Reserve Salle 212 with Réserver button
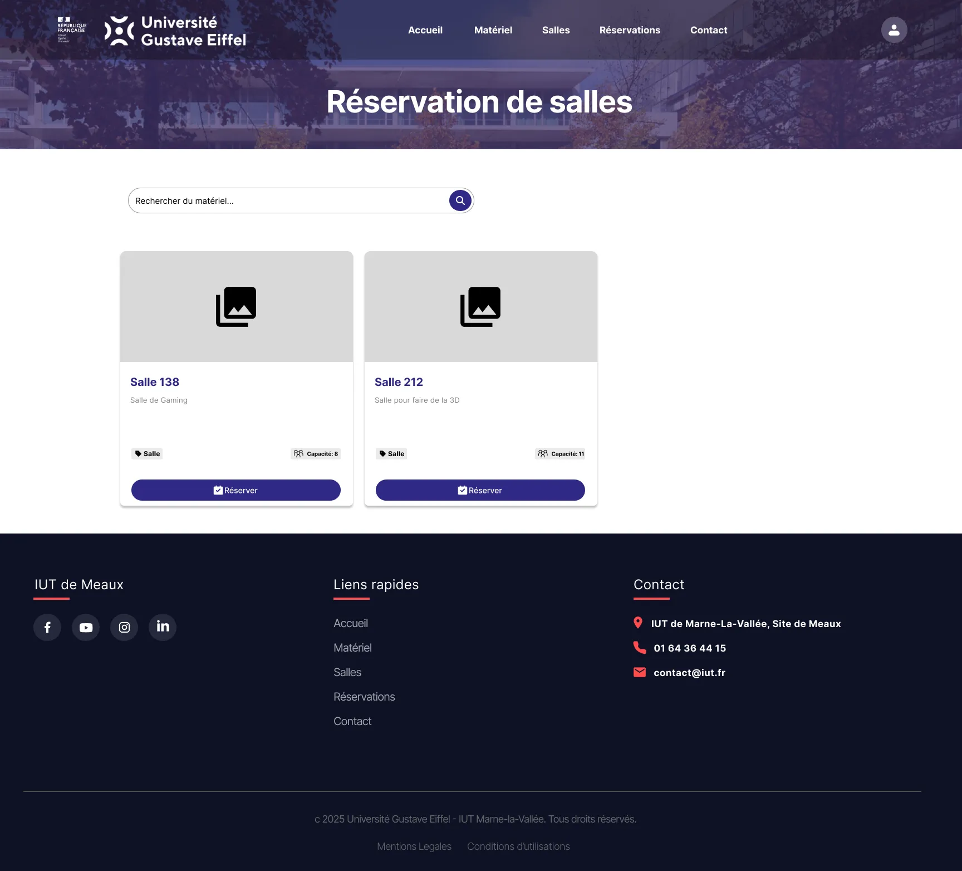This screenshot has width=962, height=871. pos(480,490)
